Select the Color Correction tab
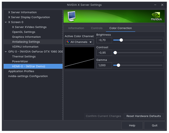169x133 pixels. pos(121,28)
